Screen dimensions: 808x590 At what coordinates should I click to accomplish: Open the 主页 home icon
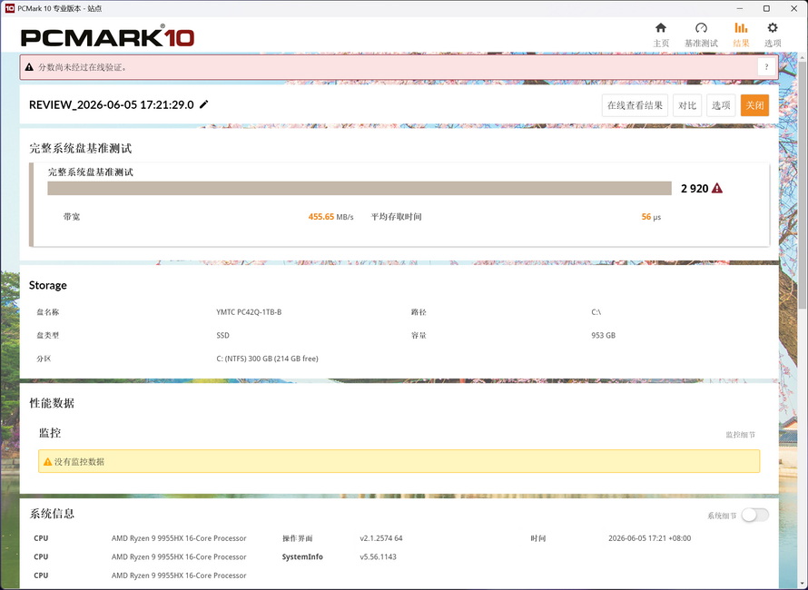click(x=661, y=28)
